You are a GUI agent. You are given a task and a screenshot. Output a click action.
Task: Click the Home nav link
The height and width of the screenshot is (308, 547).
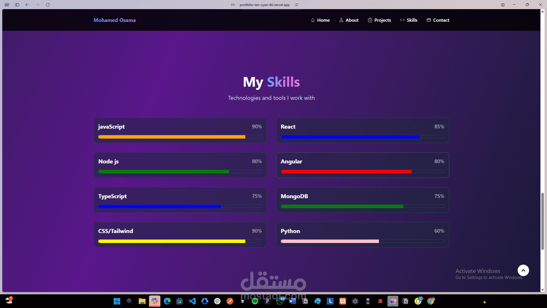point(320,20)
